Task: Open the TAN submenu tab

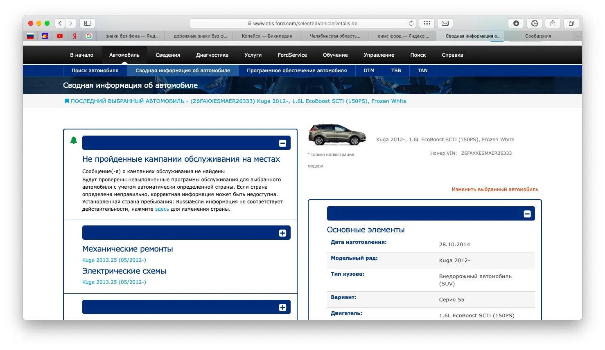Action: pyautogui.click(x=422, y=71)
